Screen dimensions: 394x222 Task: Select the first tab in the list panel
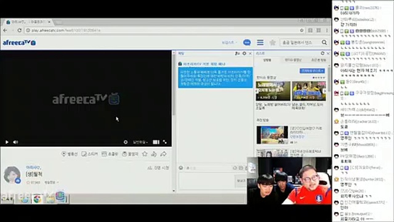[x=267, y=60]
